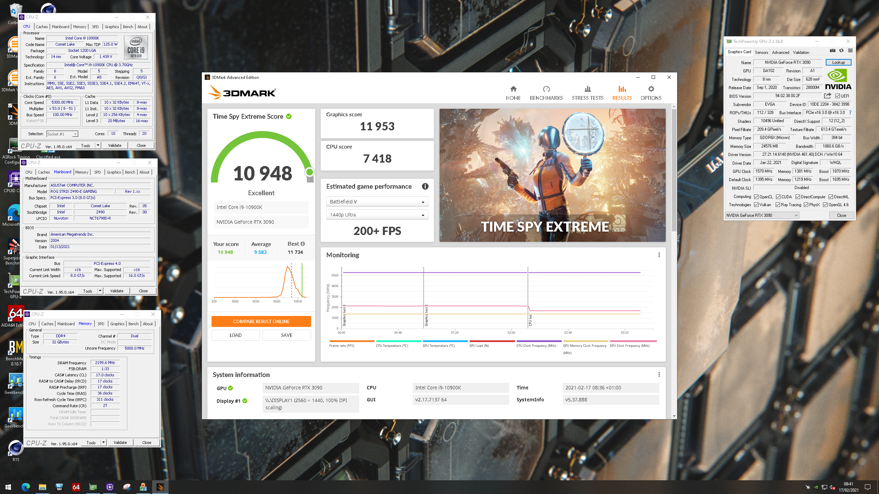Open the Battlefield V game dropdown
Image resolution: width=879 pixels, height=494 pixels.
coord(377,202)
